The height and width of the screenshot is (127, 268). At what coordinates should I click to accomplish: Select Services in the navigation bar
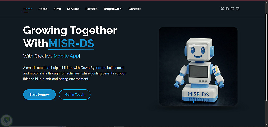pos(73,9)
